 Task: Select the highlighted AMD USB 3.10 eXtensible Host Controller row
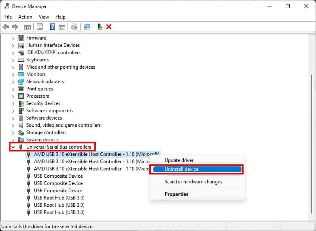(93, 154)
